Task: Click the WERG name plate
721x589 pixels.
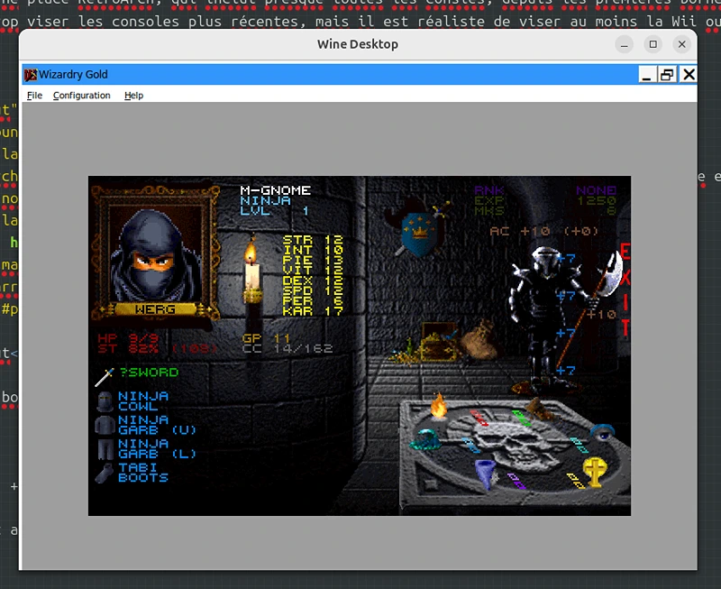Action: pyautogui.click(x=155, y=309)
